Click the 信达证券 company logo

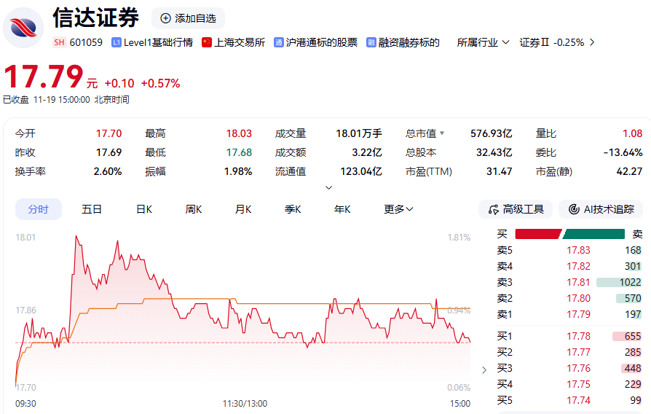(23, 27)
